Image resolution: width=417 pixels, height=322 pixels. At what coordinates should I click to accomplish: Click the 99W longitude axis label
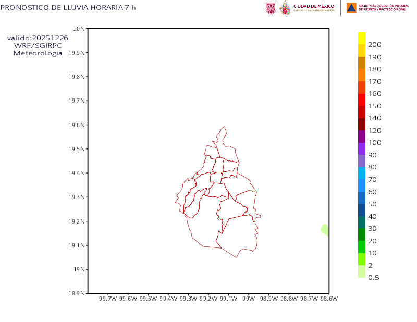tap(248, 299)
